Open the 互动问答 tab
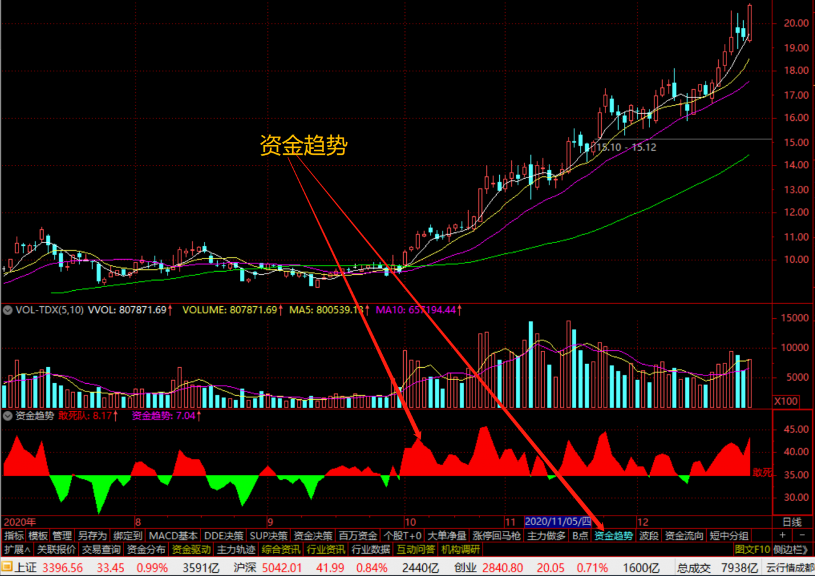 (416, 549)
